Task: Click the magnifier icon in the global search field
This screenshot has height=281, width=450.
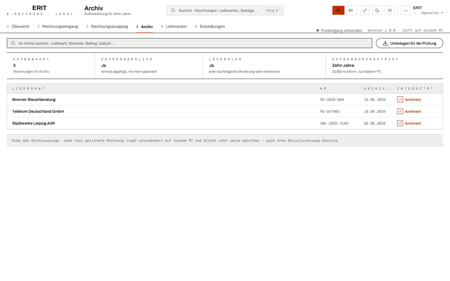Action: tap(173, 10)
